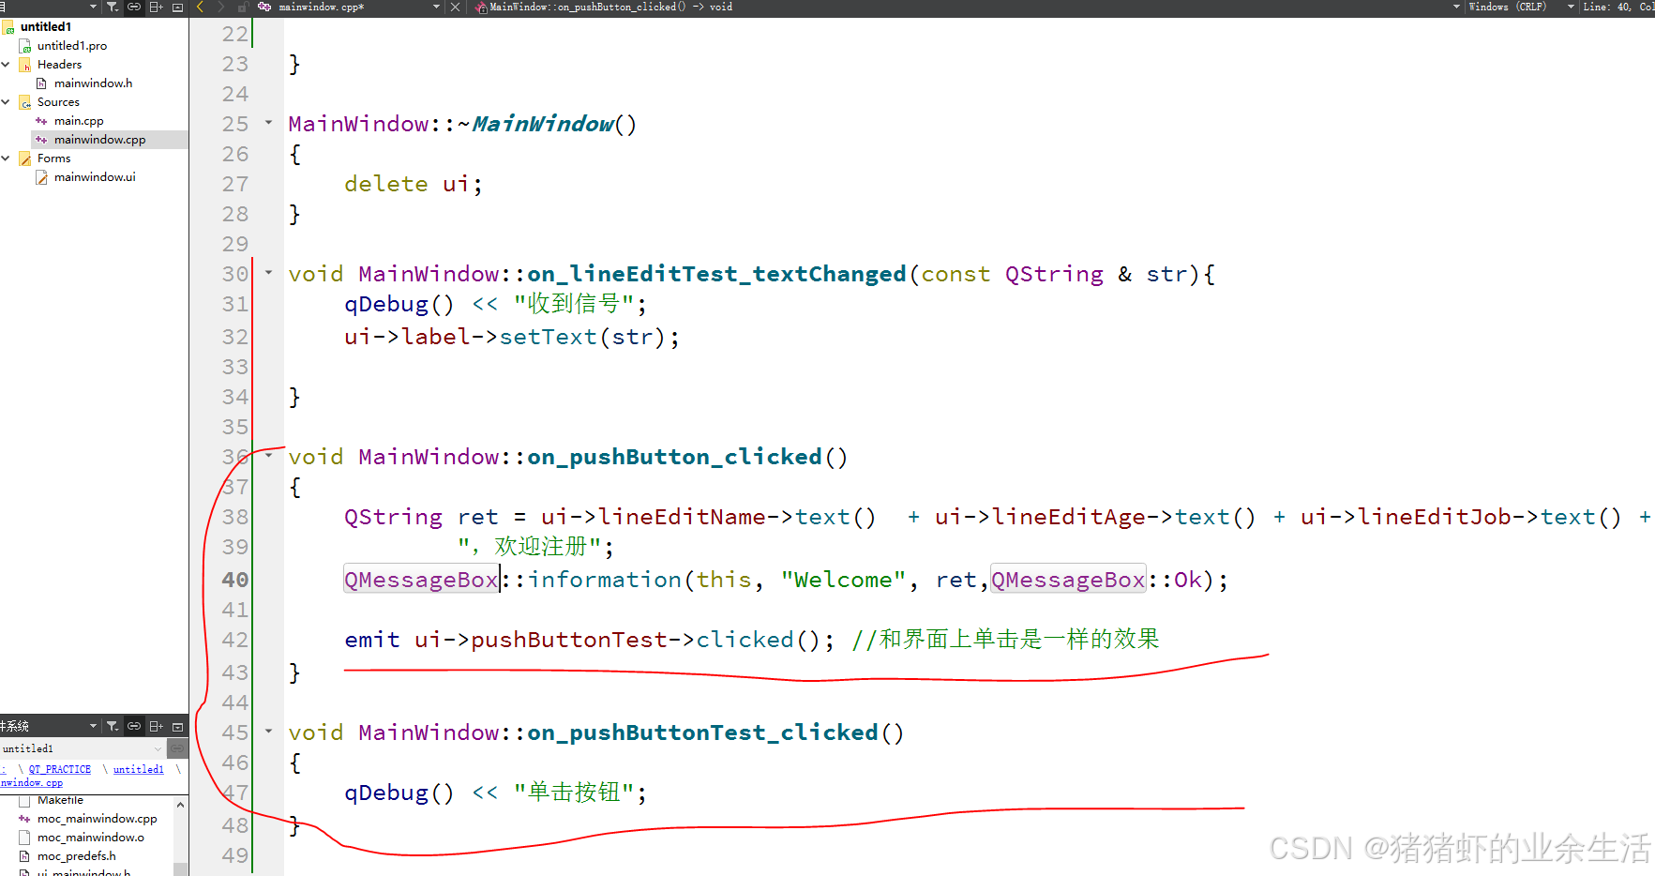Select mainwindow.cpp in the Sources tree

pos(99,140)
